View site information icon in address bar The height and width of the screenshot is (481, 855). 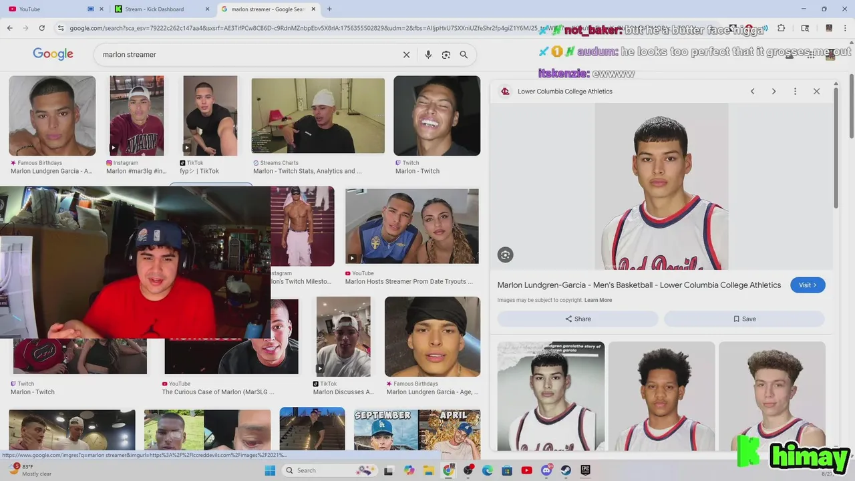click(61, 28)
